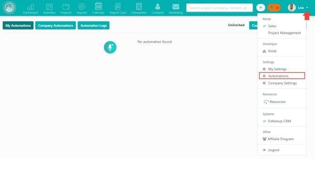Open Automation Logs button
The height and width of the screenshot is (176, 315).
94,25
